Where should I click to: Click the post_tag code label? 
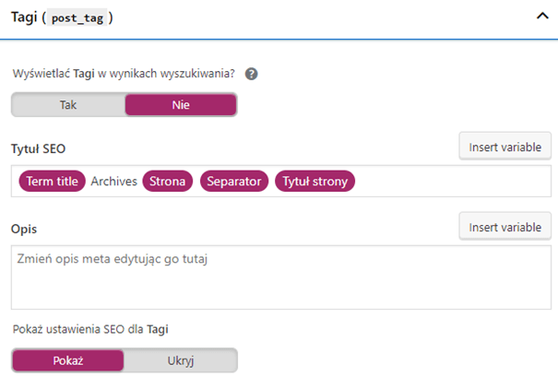(x=77, y=19)
